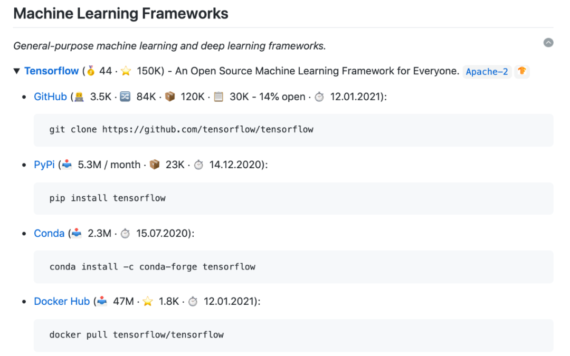Click the download icon next to 2.3M
This screenshot has width=570, height=356.
point(77,233)
